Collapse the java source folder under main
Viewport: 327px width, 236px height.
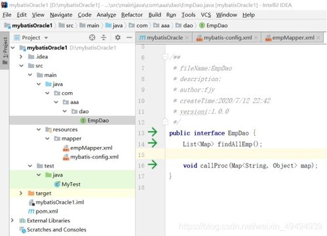pos(39,84)
